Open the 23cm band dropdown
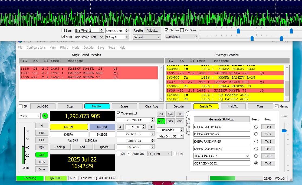 click(x=30, y=116)
